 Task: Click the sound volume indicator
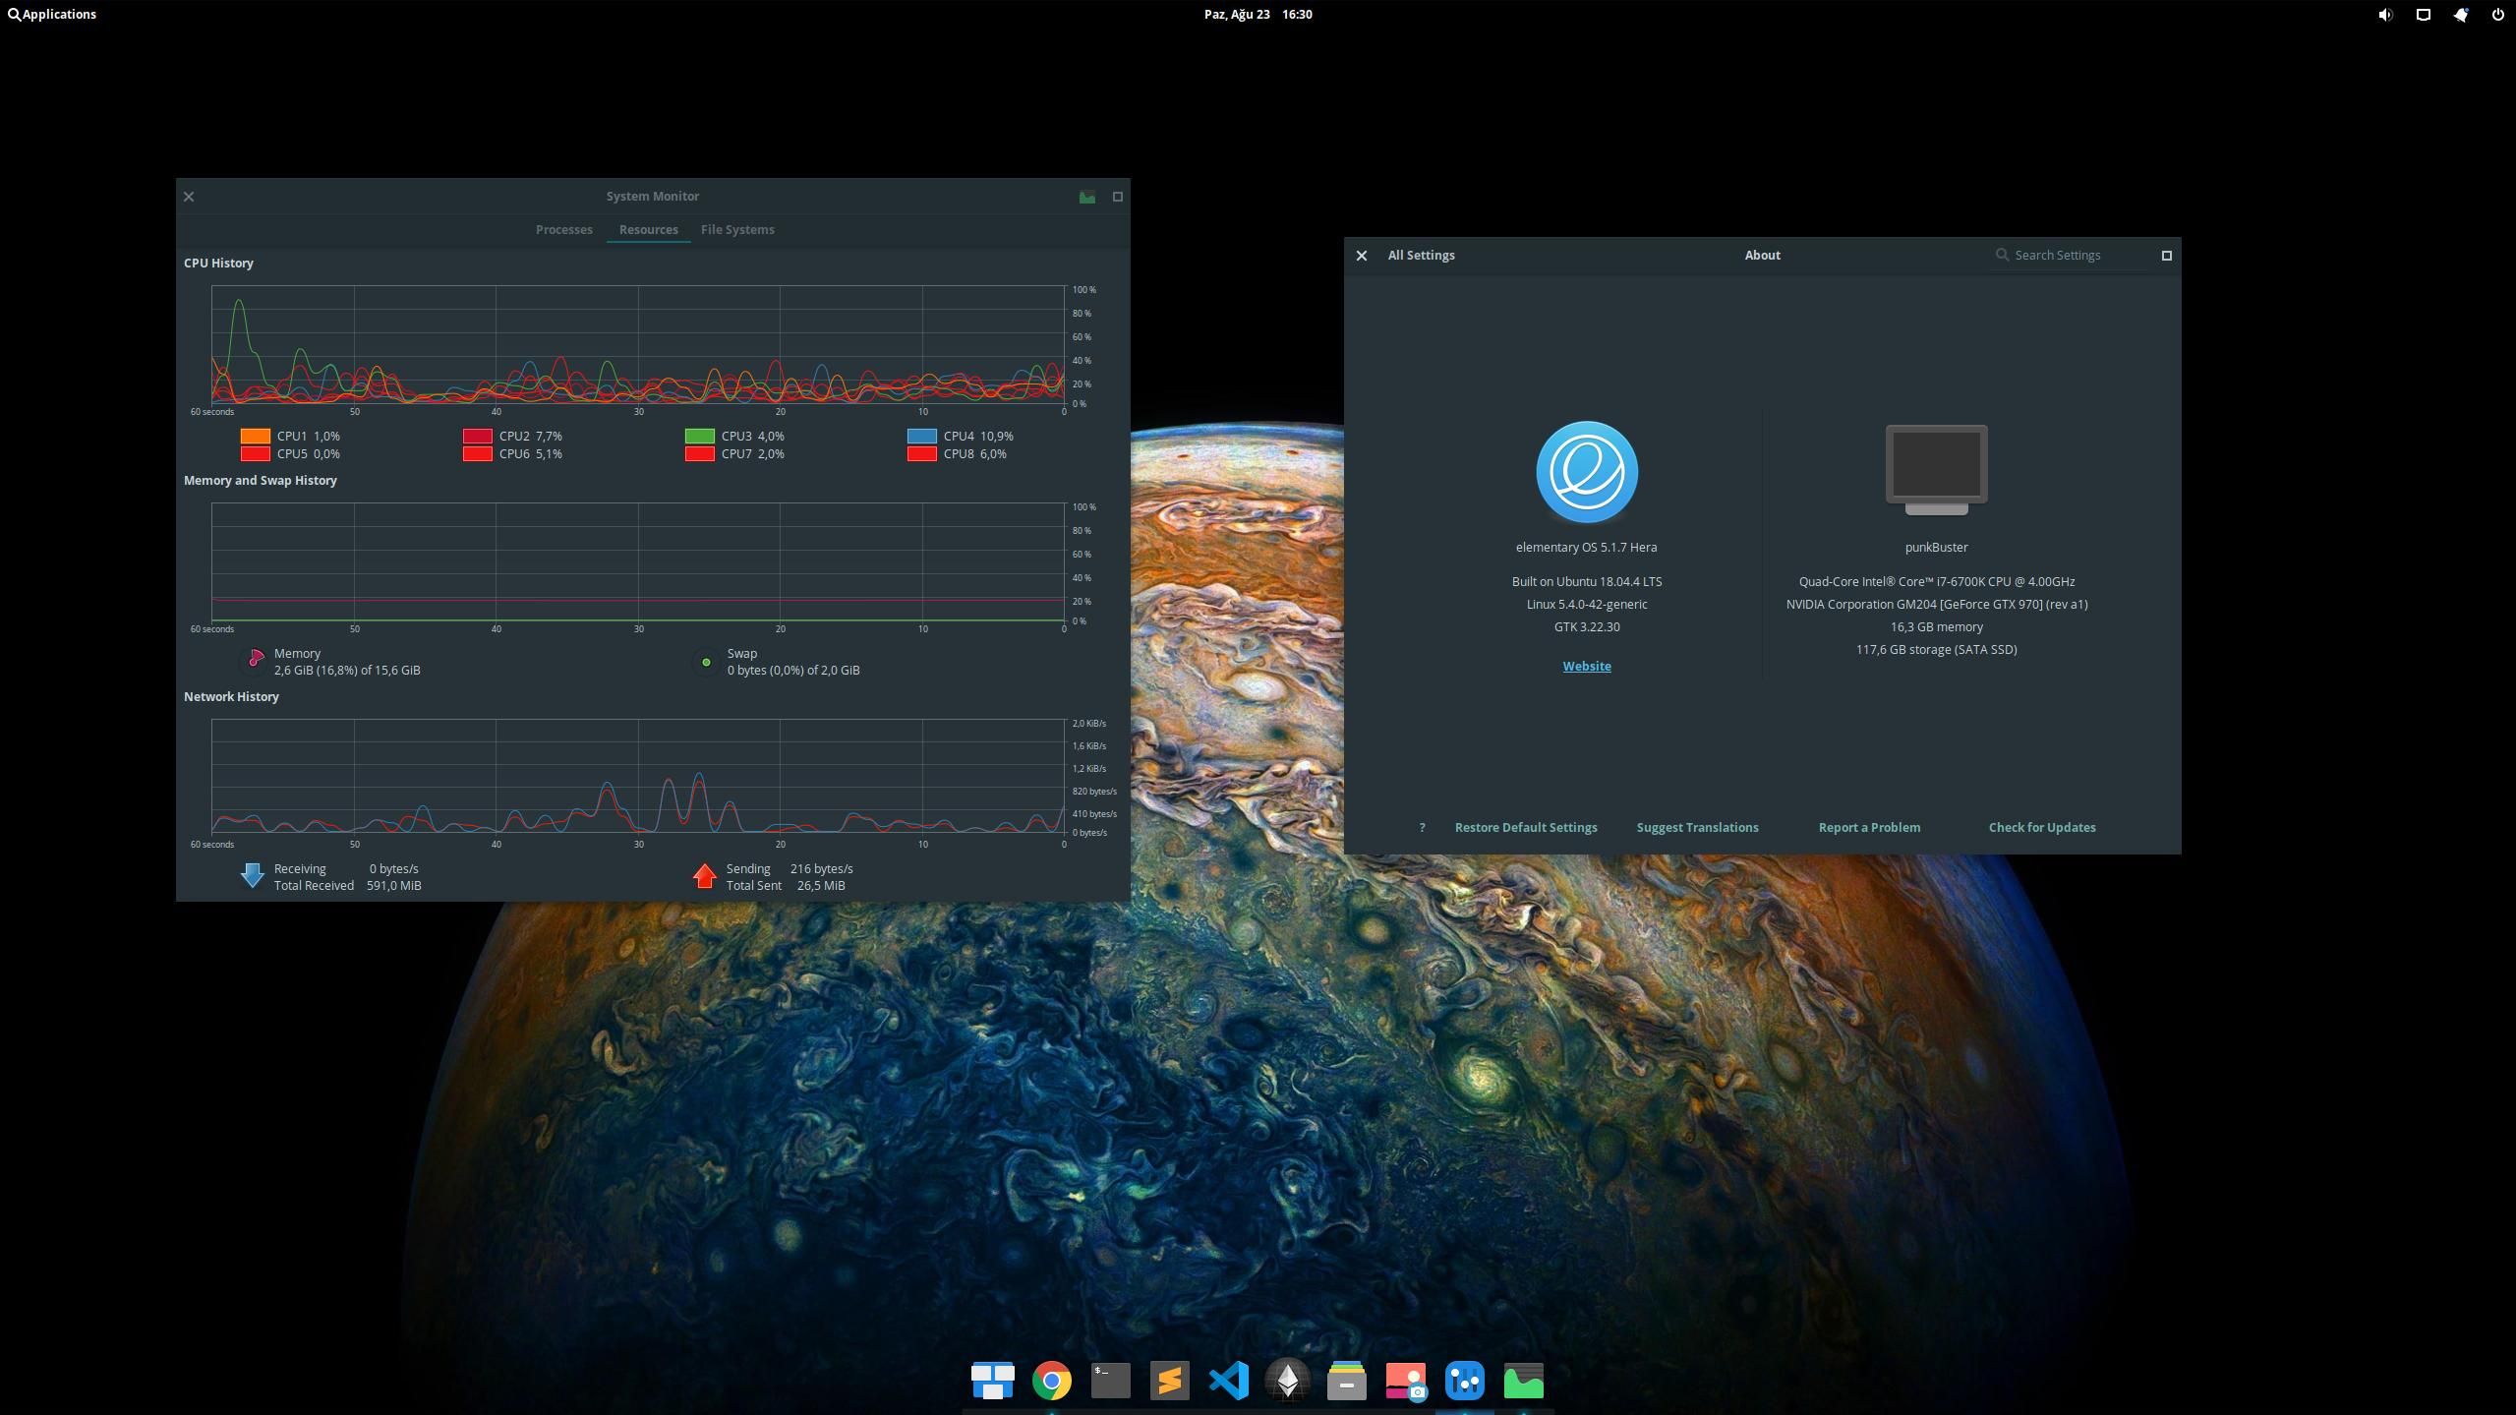(2384, 15)
